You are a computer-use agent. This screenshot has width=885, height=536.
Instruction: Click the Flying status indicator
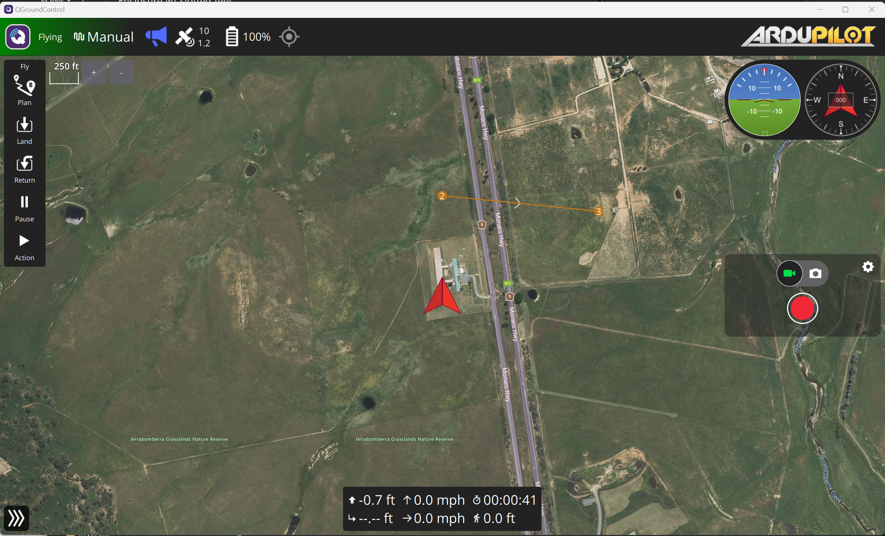(x=50, y=37)
